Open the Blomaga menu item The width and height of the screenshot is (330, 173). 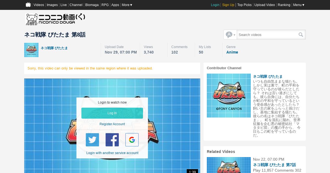tap(92, 5)
